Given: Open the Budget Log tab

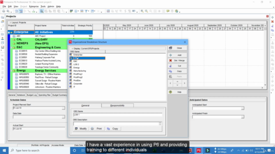Looking at the screenshot, I should tap(32, 95).
